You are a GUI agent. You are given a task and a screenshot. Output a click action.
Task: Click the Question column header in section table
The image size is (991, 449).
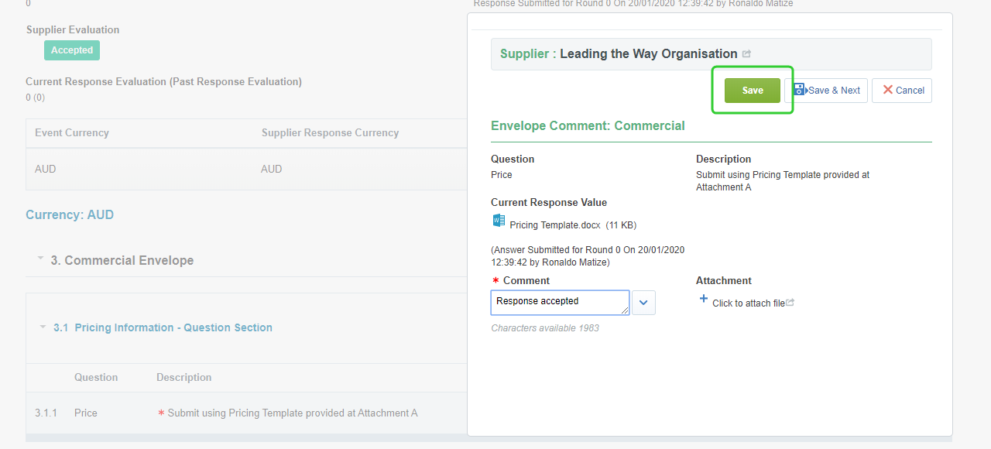(96, 378)
